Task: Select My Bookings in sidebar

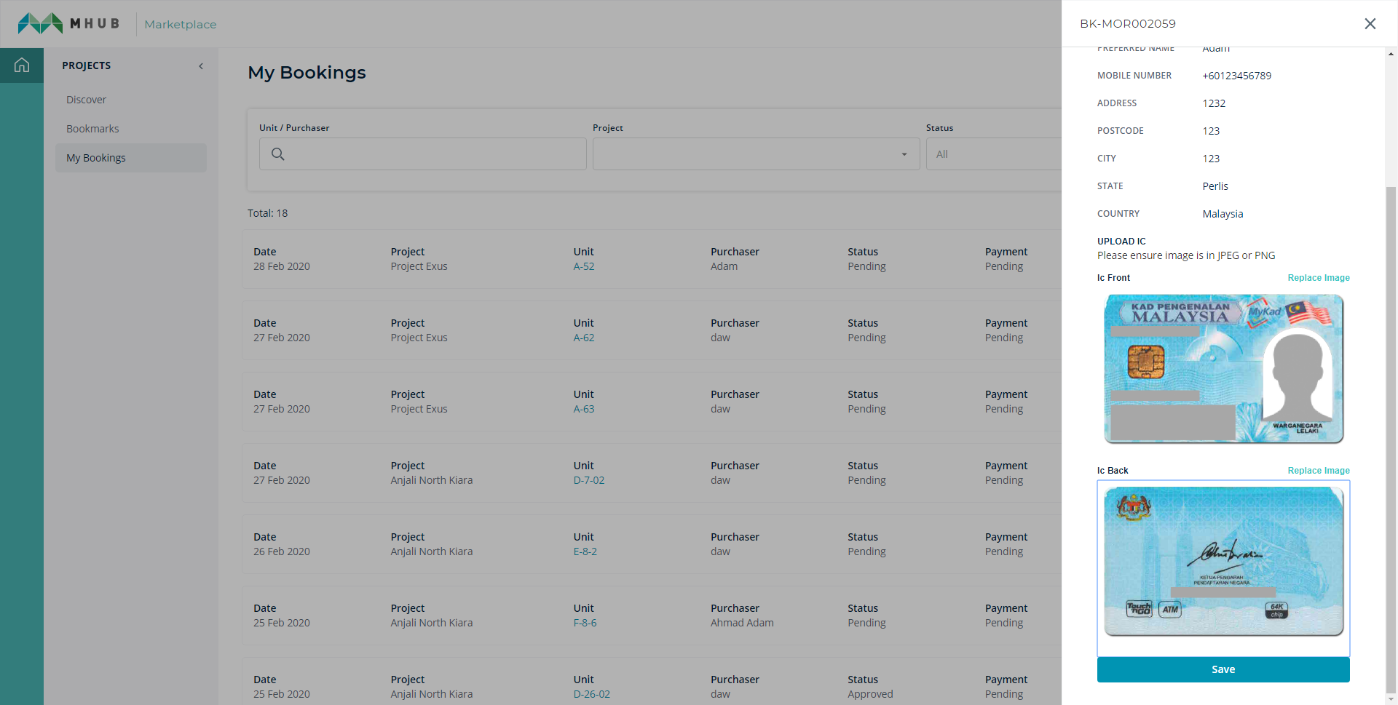Action: click(131, 158)
